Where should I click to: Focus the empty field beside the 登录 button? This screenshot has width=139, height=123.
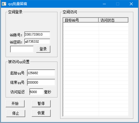[x=22, y=49]
